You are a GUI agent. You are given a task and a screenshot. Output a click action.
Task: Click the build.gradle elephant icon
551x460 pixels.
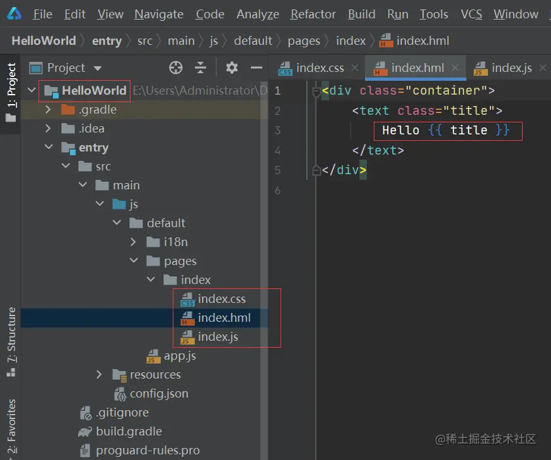[85, 432]
